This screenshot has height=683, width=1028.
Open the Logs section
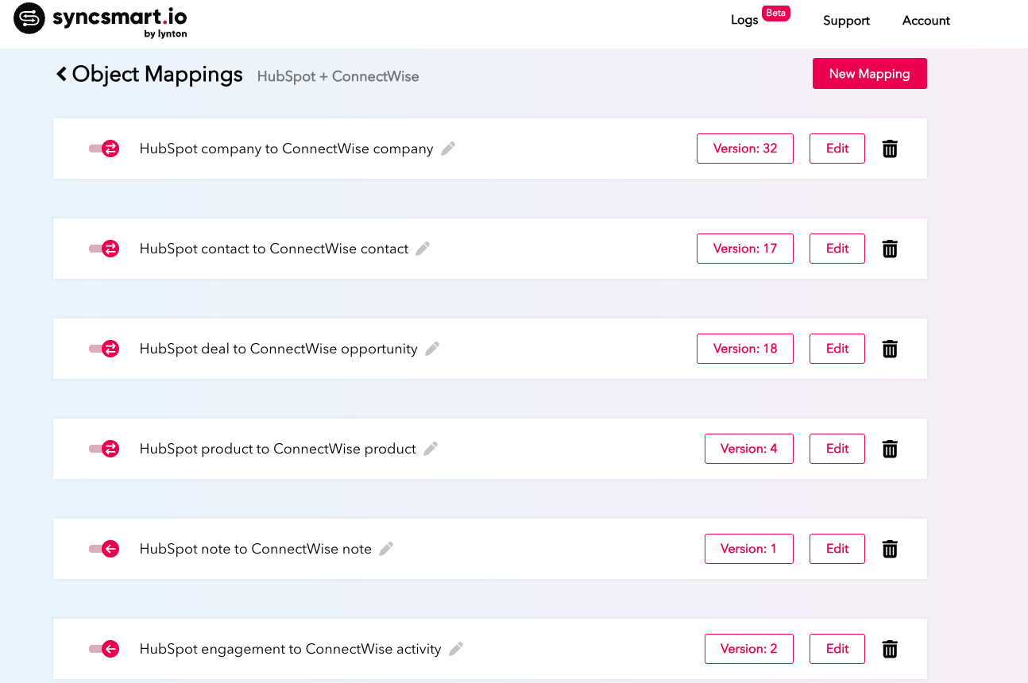click(744, 20)
